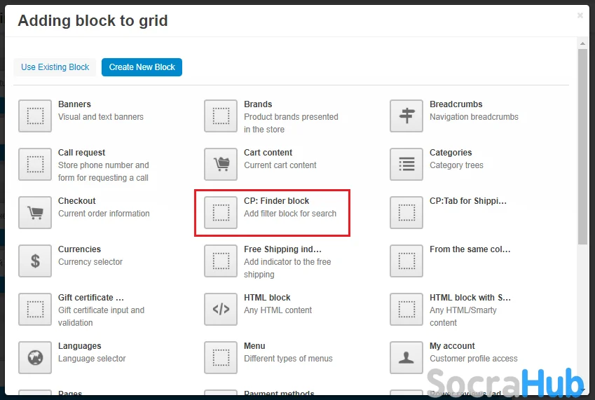
Task: Click the Categories title
Action: click(451, 153)
